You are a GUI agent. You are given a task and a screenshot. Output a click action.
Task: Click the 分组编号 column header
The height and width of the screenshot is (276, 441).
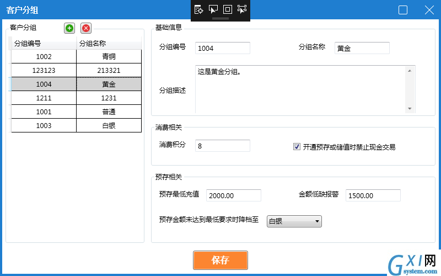pos(44,44)
